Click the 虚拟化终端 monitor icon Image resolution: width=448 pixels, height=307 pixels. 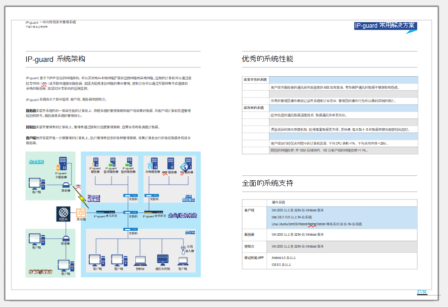[x=163, y=260]
